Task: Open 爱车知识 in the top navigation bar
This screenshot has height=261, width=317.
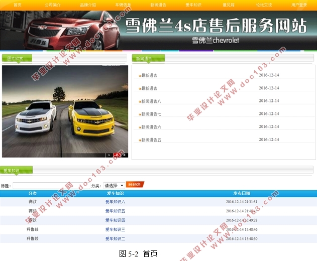Action: [193, 5]
